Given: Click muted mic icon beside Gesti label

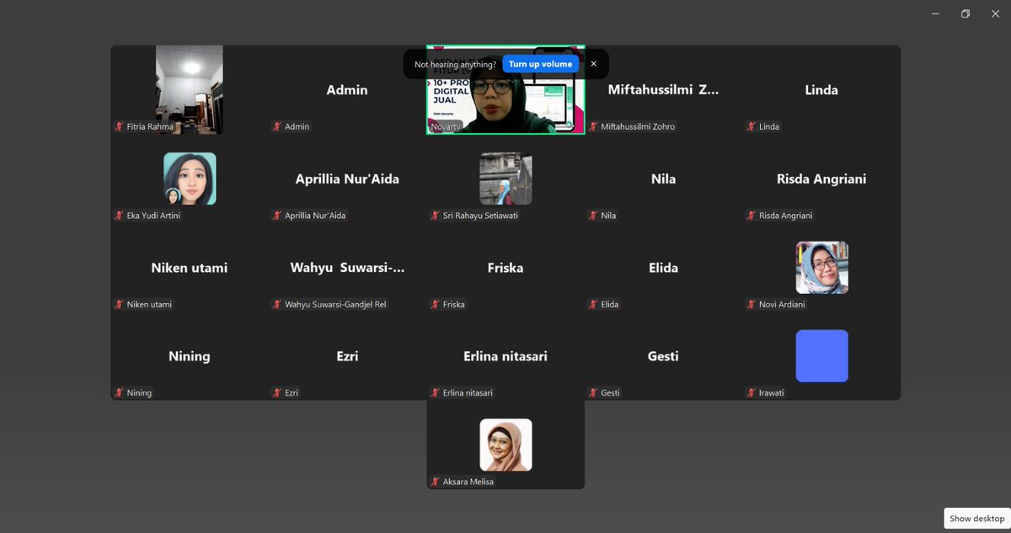Looking at the screenshot, I should (x=593, y=392).
